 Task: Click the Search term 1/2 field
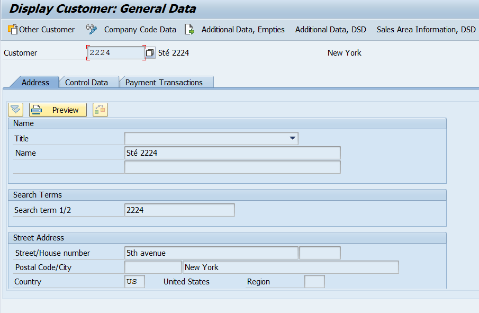pyautogui.click(x=179, y=210)
